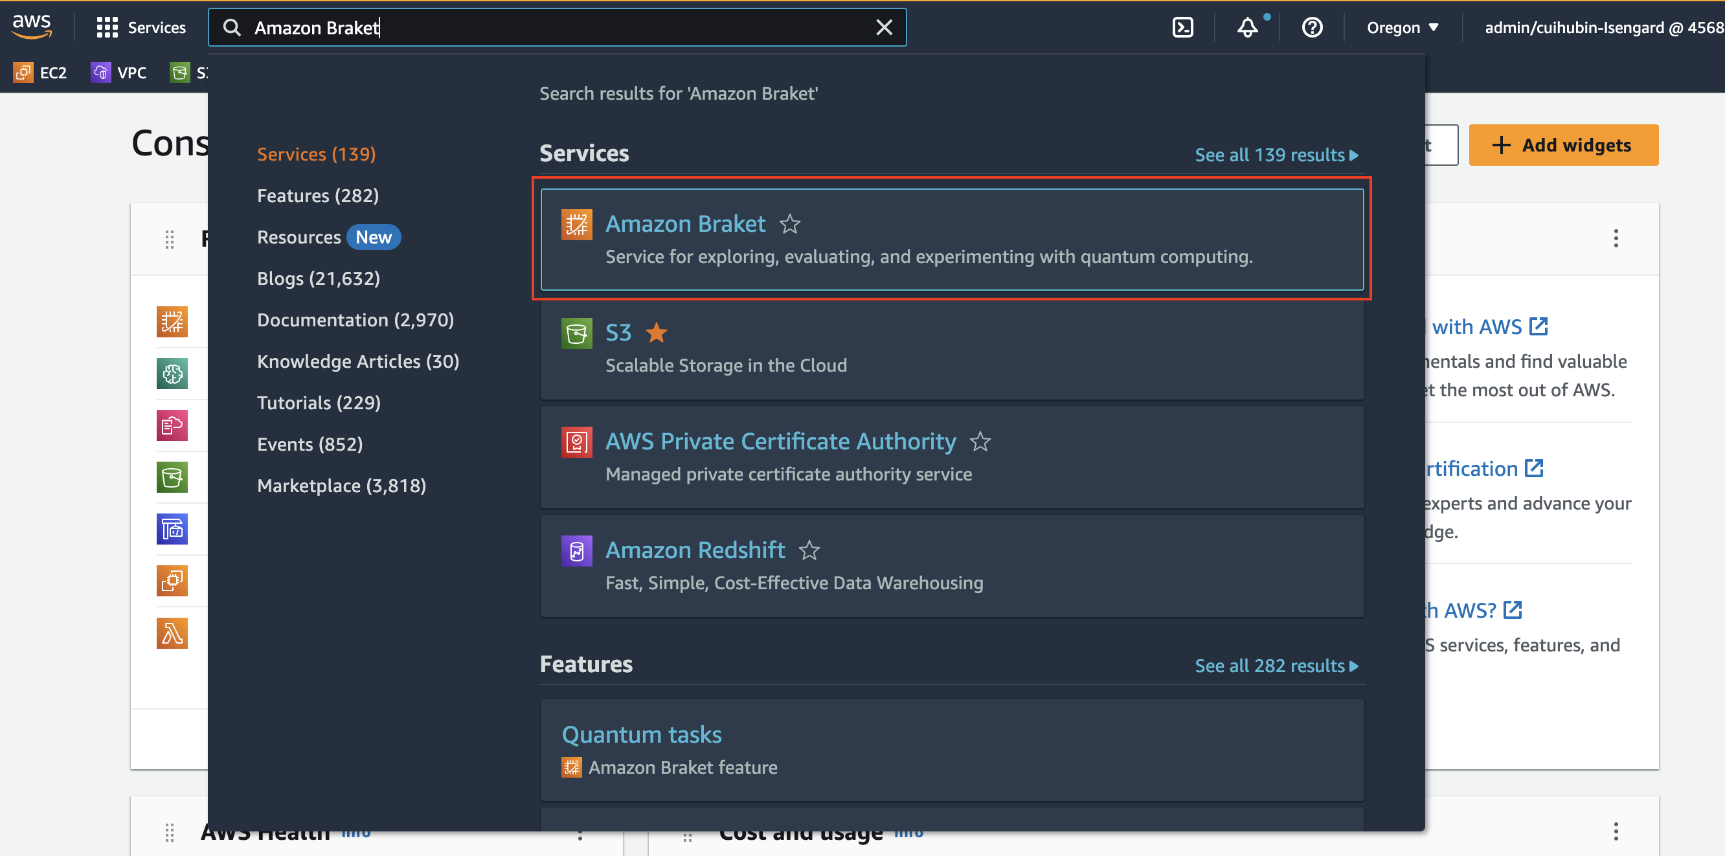Select the Features (282) category
This screenshot has width=1725, height=856.
(317, 196)
